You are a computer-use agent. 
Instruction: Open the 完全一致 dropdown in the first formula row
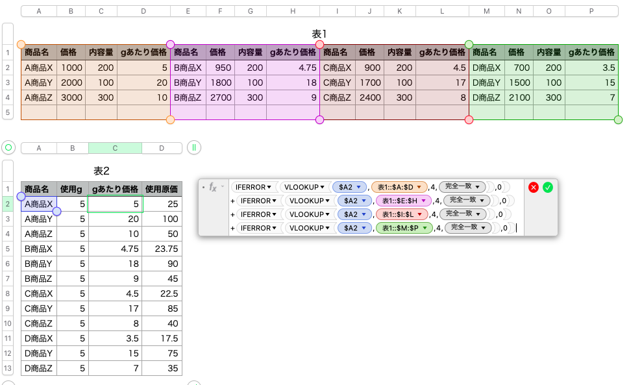tap(463, 187)
